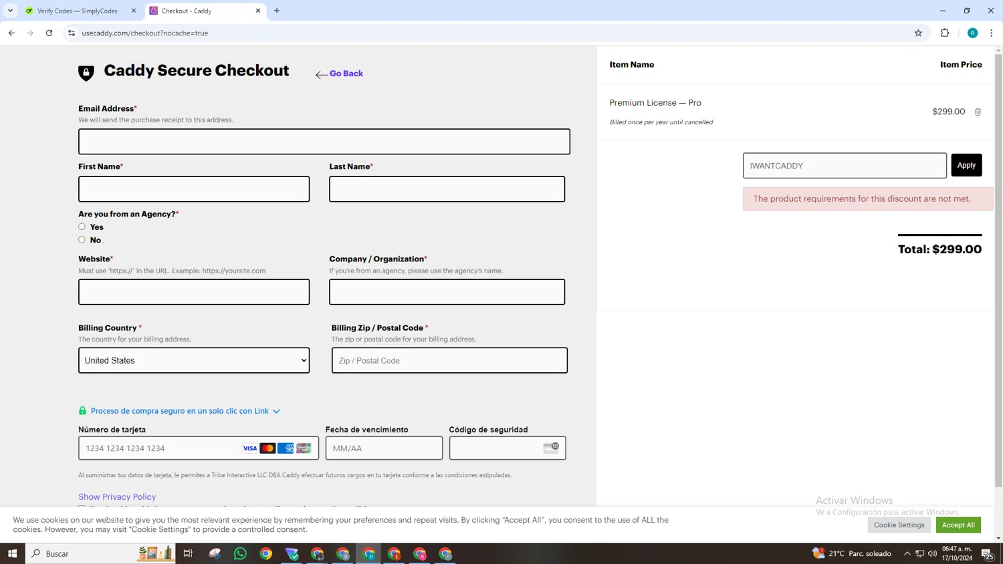The image size is (1003, 564).
Task: Open the Snipping Tool taskbar icon
Action: (215, 553)
